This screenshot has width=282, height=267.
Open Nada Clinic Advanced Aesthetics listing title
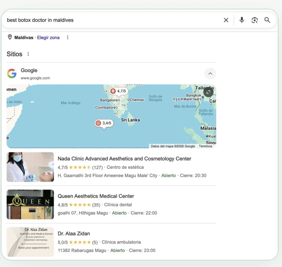[124, 159]
